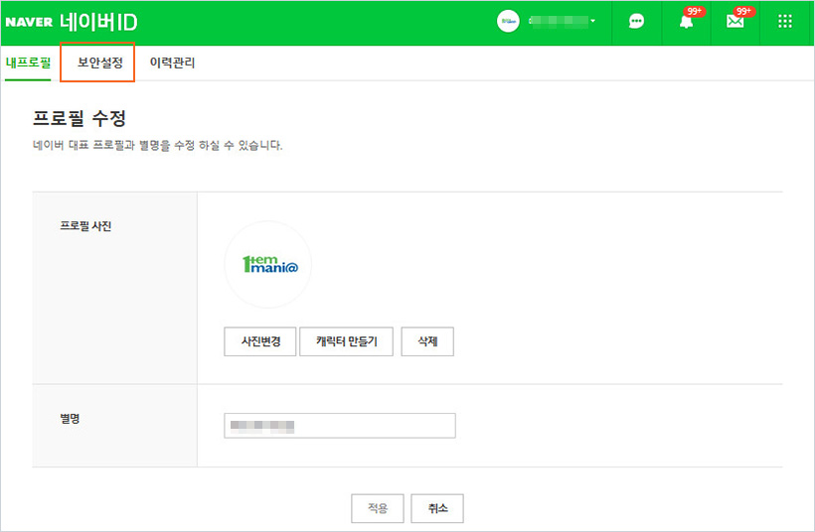Click the small profile avatar in header
Screen dimensions: 815x532
[x=509, y=22]
